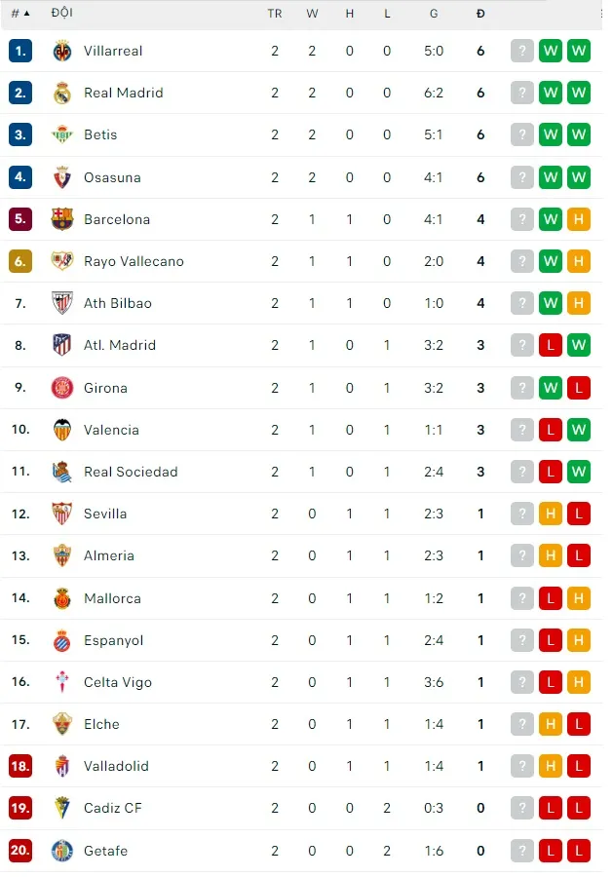Screen dimensions: 613x877
Task: Click the Sevilla club badge
Action: 63,514
